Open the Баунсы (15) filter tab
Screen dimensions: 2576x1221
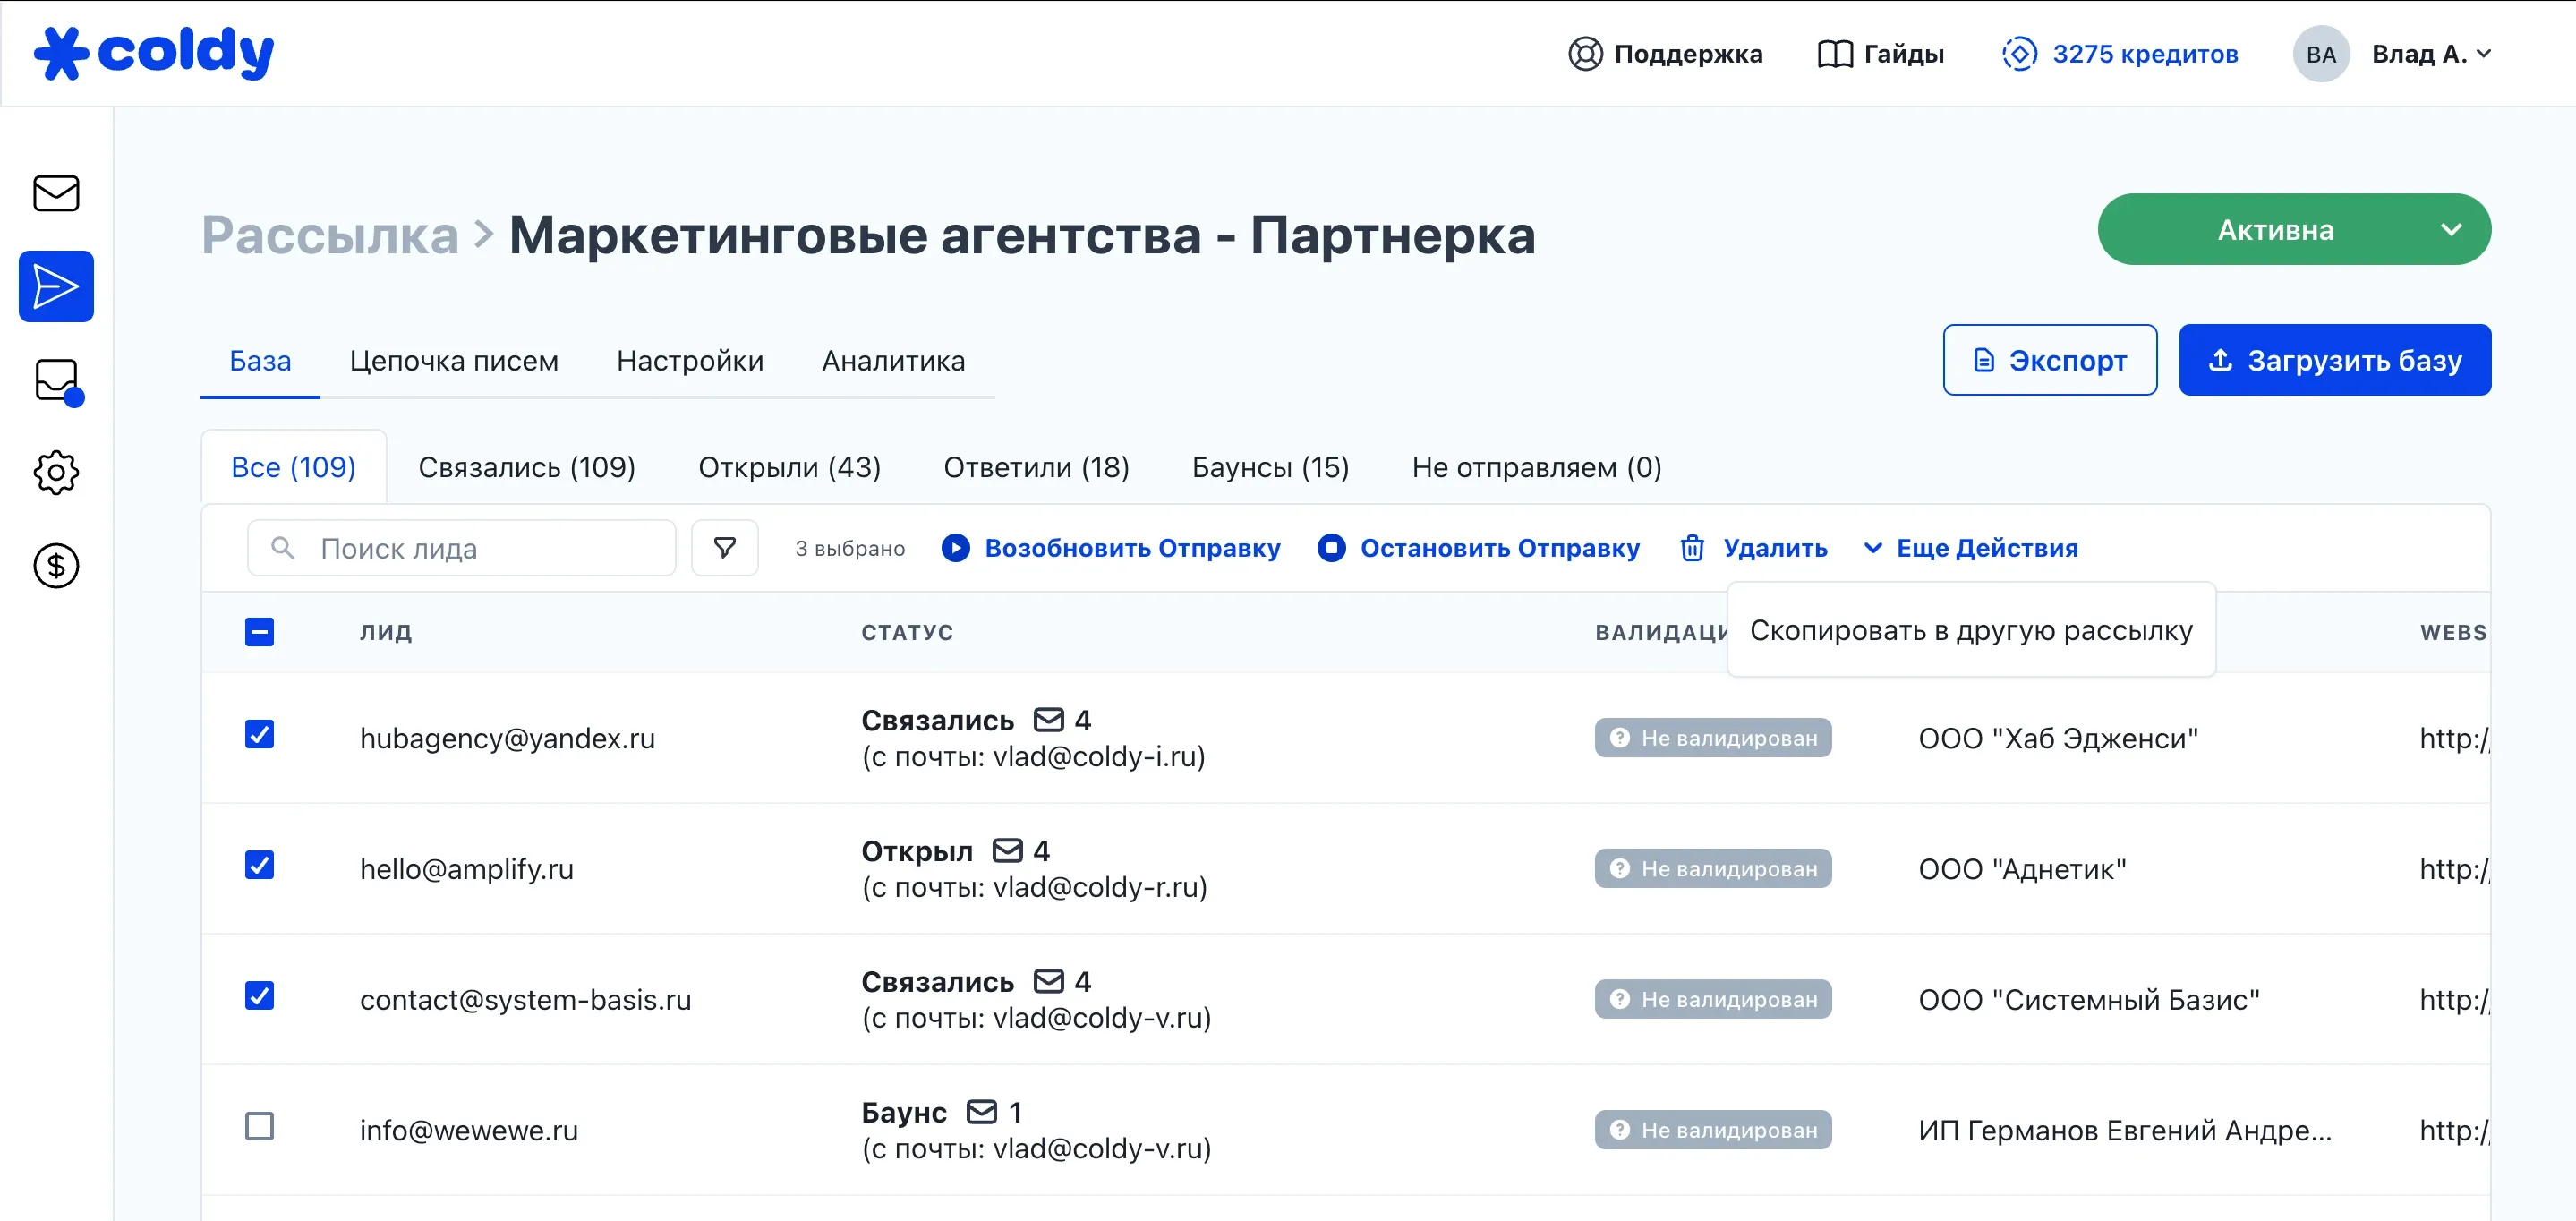1270,467
